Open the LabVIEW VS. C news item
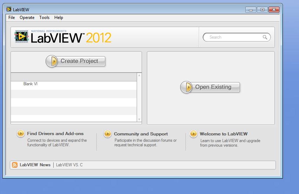Image resolution: width=299 pixels, height=194 pixels. pos(69,165)
